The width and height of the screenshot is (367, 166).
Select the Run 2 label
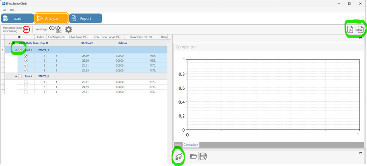click(29, 76)
